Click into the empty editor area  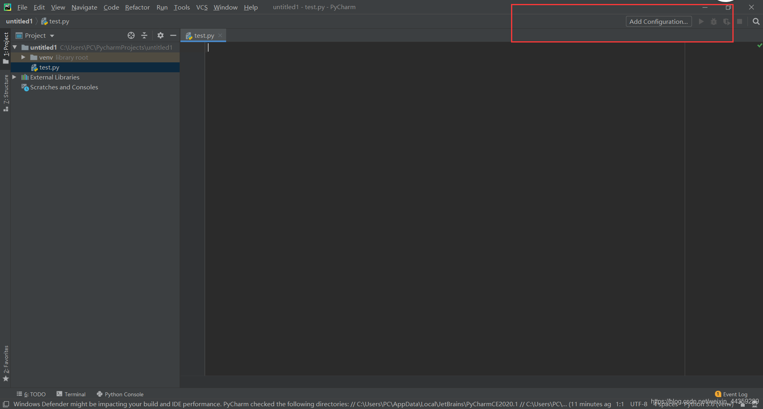click(x=444, y=208)
